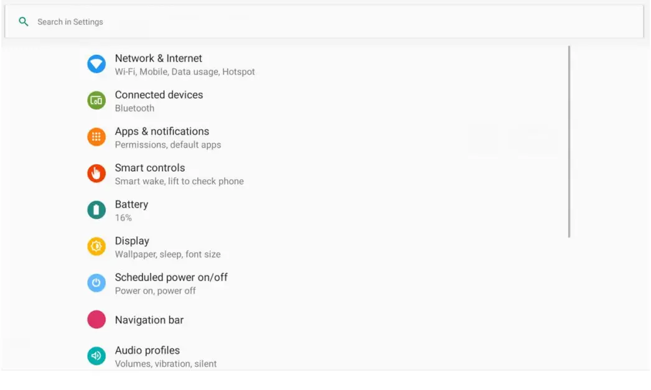
Task: Click the Audio profiles speaker icon
Action: (x=96, y=356)
